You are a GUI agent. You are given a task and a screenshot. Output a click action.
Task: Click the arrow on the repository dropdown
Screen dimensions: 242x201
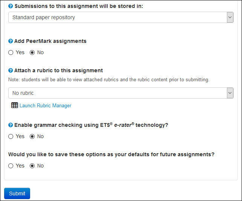pos(230,17)
